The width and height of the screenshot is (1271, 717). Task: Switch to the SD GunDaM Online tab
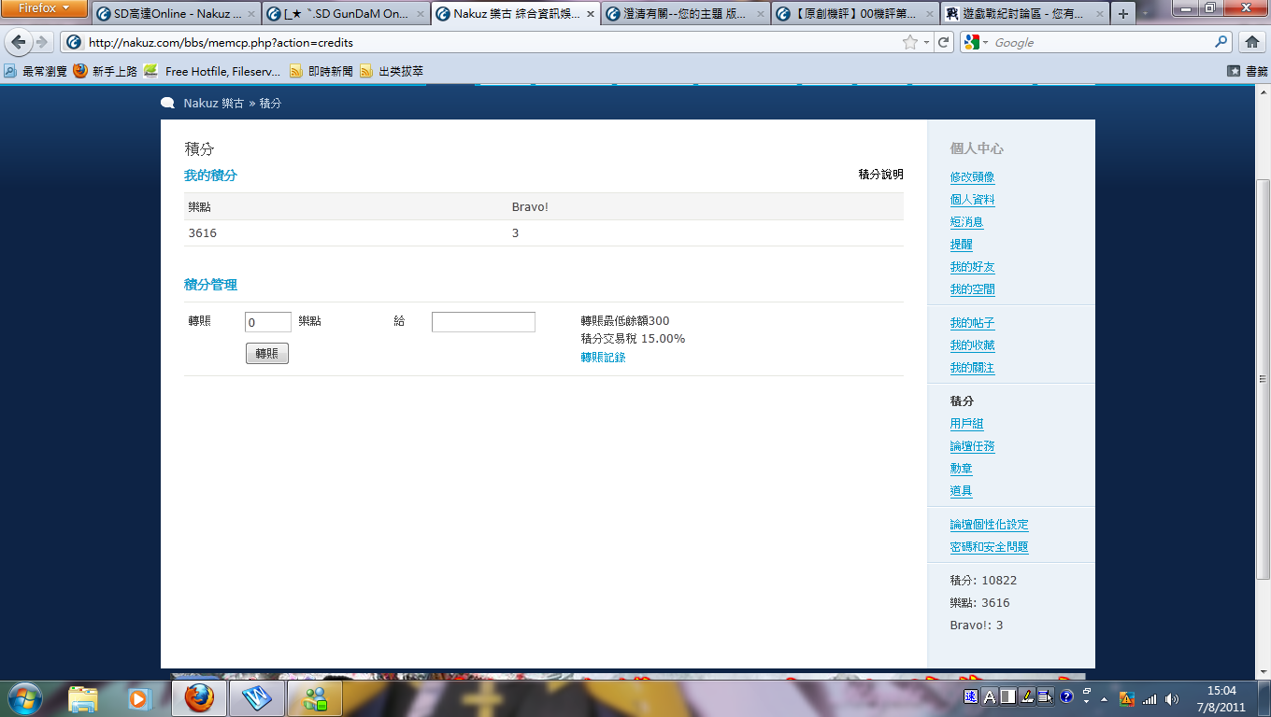tap(345, 14)
